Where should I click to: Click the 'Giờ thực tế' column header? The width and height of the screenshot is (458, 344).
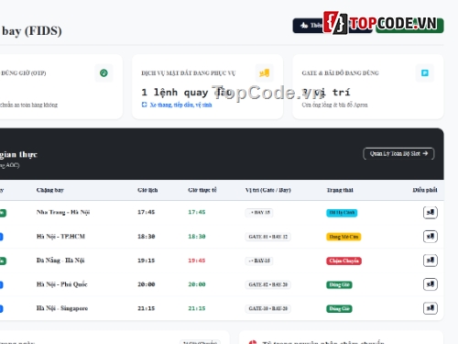click(202, 190)
